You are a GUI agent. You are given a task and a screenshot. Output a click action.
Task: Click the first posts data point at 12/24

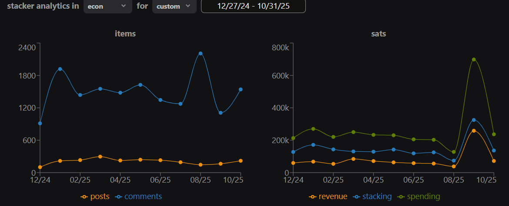40,167
